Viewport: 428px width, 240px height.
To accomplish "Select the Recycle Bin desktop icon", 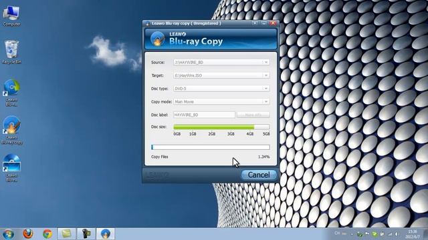I will (11, 52).
